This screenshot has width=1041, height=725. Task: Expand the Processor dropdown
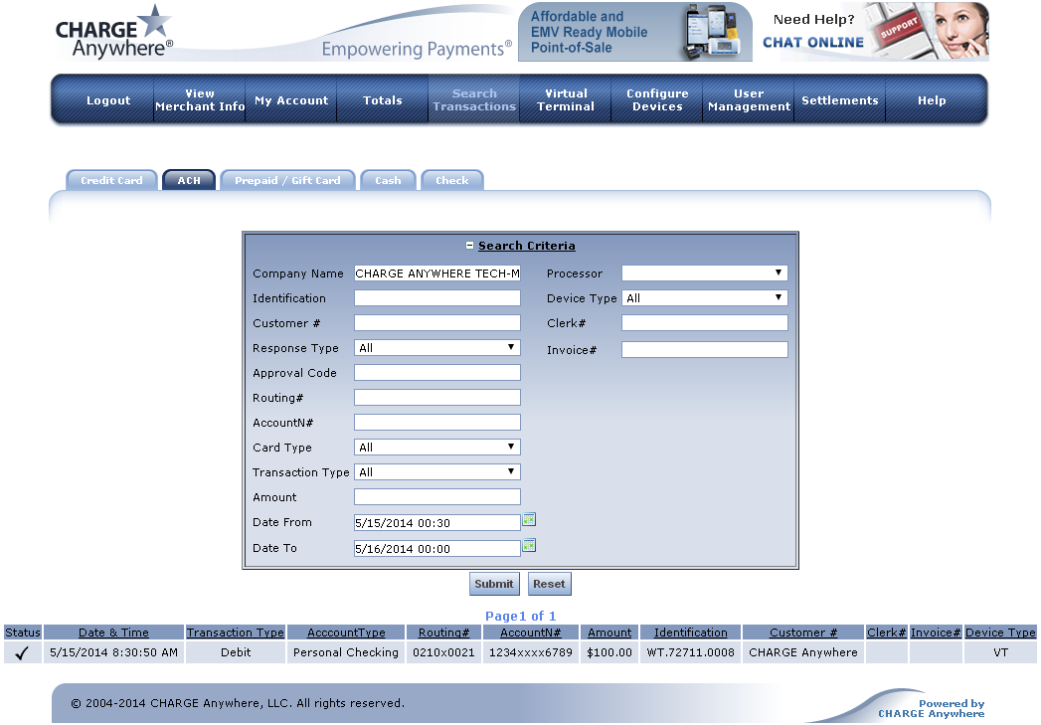coord(704,273)
